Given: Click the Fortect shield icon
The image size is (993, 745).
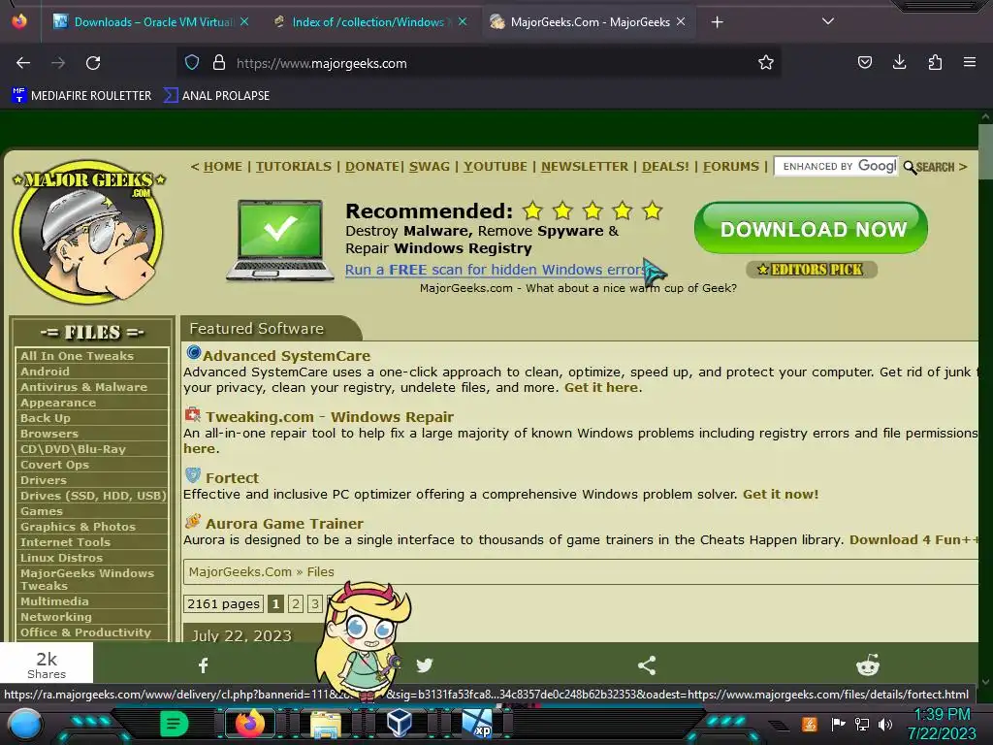Looking at the screenshot, I should [193, 475].
